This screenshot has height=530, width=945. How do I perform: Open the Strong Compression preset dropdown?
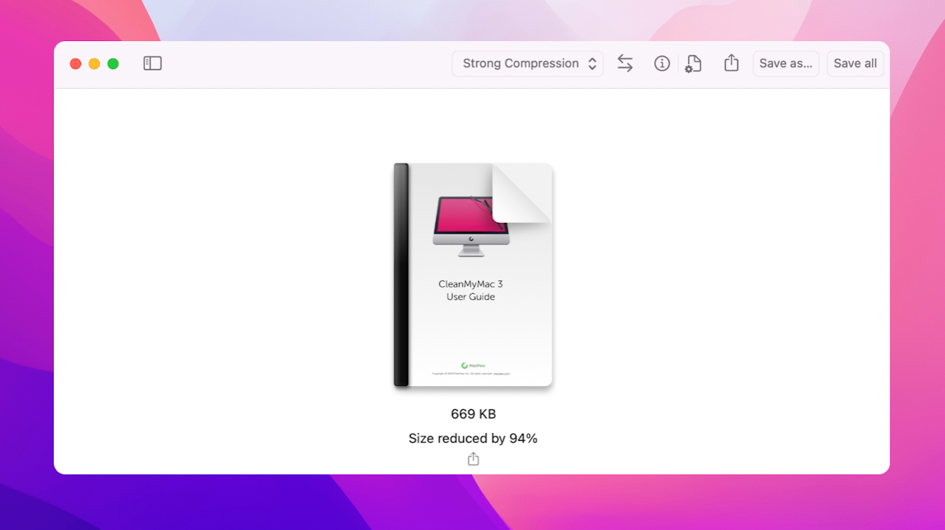click(527, 63)
